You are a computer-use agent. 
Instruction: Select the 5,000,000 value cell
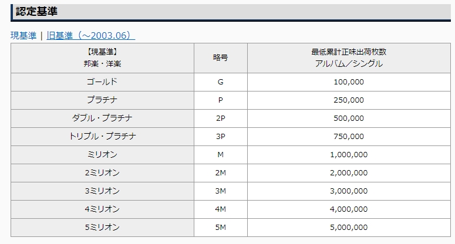349,227
